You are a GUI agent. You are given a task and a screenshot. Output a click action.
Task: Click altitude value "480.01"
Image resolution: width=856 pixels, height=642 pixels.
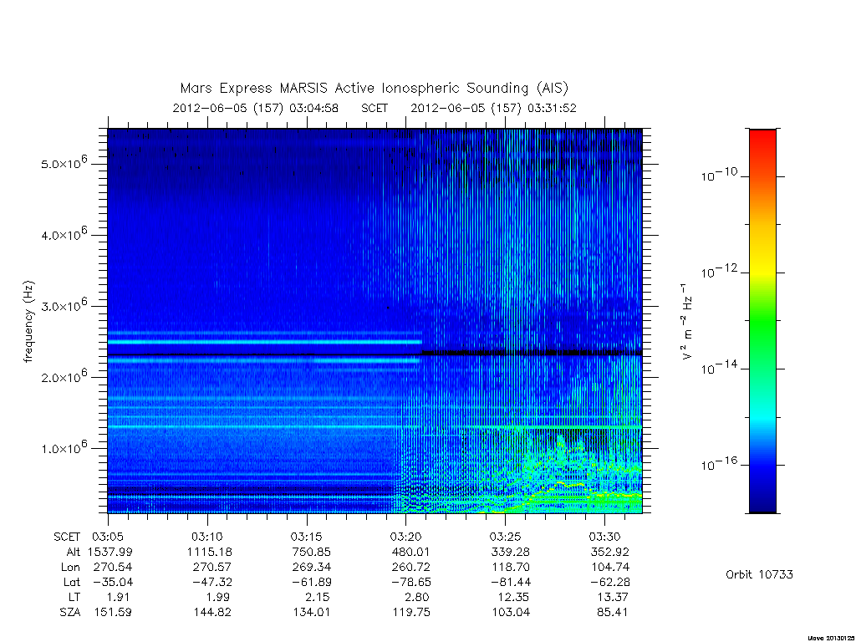click(x=410, y=552)
